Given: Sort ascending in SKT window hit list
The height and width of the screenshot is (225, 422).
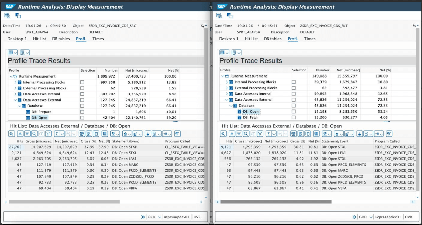Looking at the screenshot, I should pos(232,134).
